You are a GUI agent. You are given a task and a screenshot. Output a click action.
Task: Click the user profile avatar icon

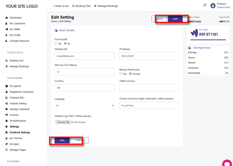click(213, 6)
